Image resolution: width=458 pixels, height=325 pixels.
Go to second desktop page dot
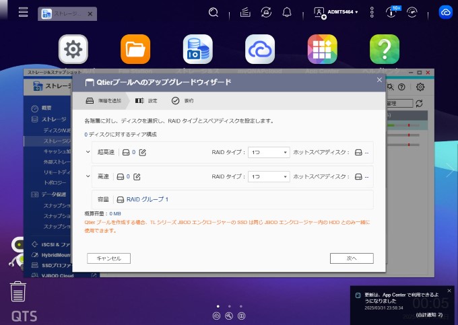coord(230,306)
